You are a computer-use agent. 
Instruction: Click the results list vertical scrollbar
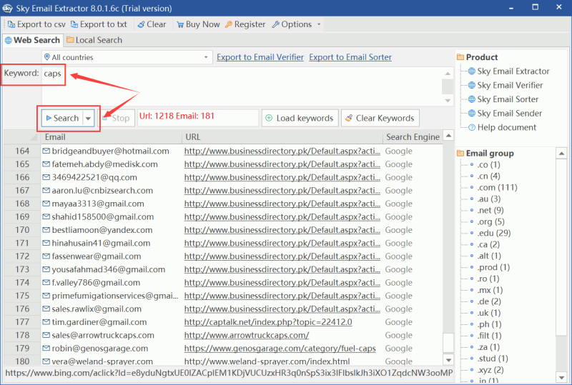448,250
